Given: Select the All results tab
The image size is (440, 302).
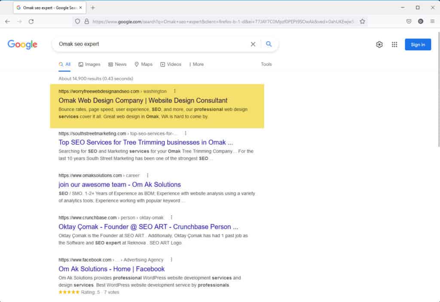Looking at the screenshot, I should point(65,64).
